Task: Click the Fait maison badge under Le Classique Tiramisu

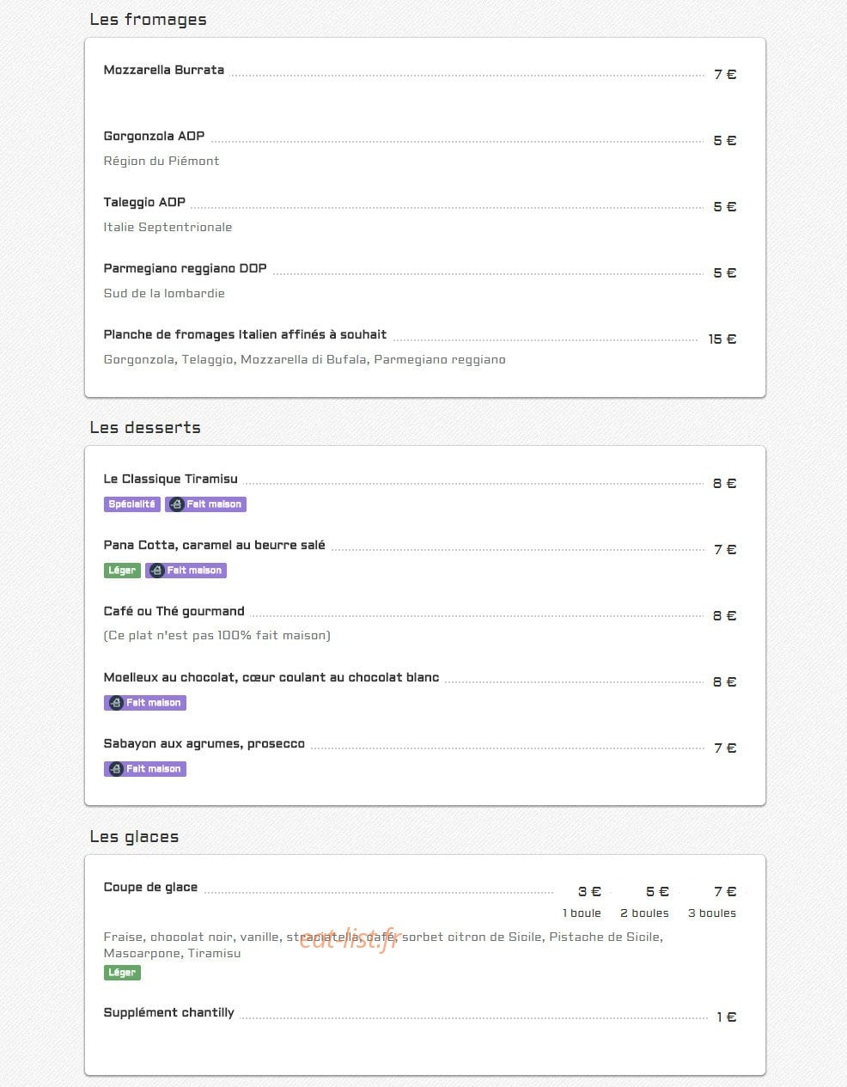Action: pos(205,504)
